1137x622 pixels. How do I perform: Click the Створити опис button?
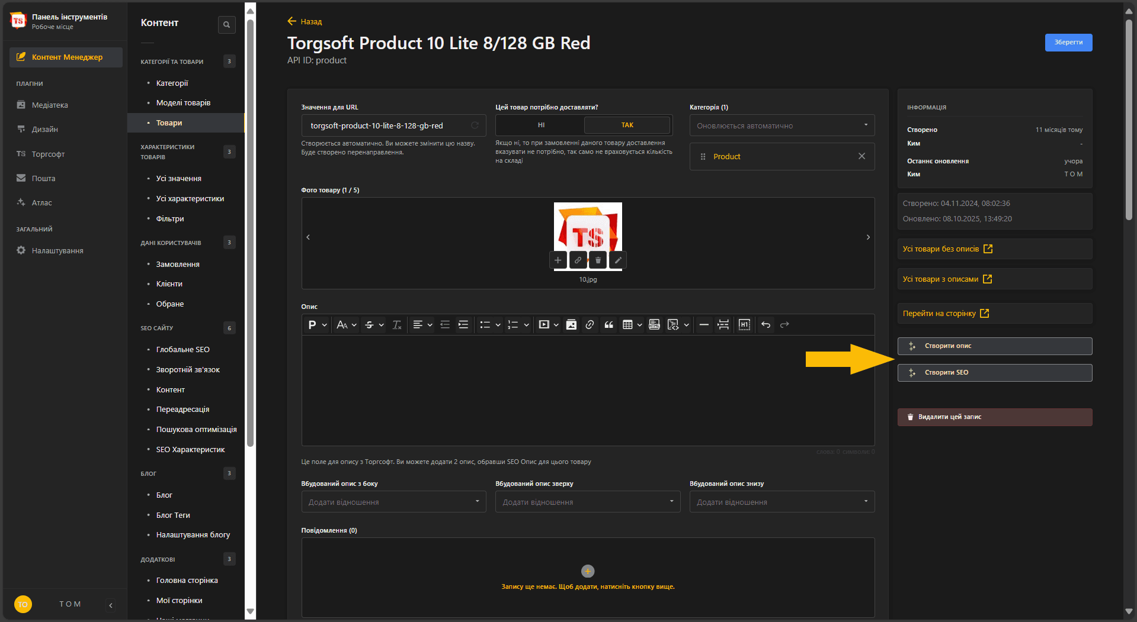tap(994, 346)
